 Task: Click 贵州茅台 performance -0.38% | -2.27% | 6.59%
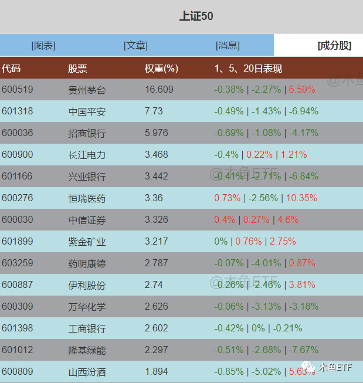[x=265, y=89]
